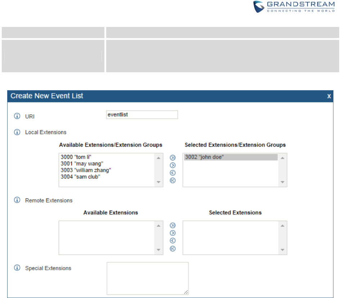Viewport: 341px width, 298px height.
Task: Remove chosen remote extension from selected list
Action: [x=173, y=240]
